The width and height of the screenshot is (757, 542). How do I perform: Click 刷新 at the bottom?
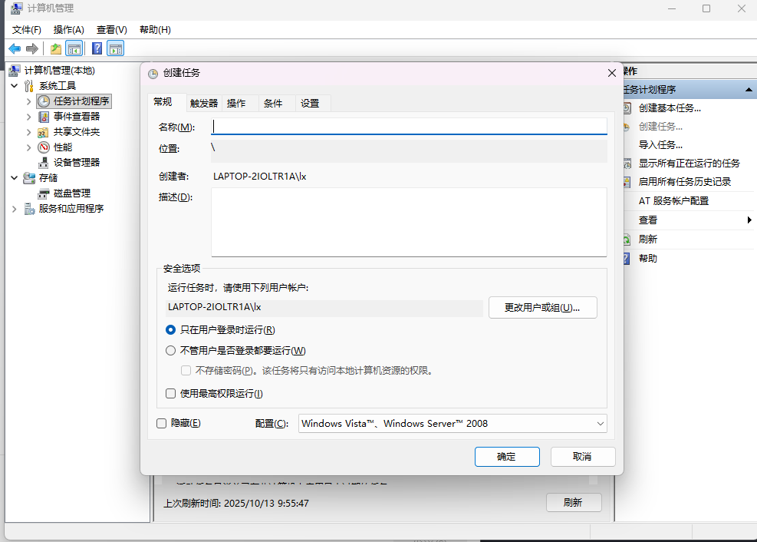pyautogui.click(x=574, y=502)
